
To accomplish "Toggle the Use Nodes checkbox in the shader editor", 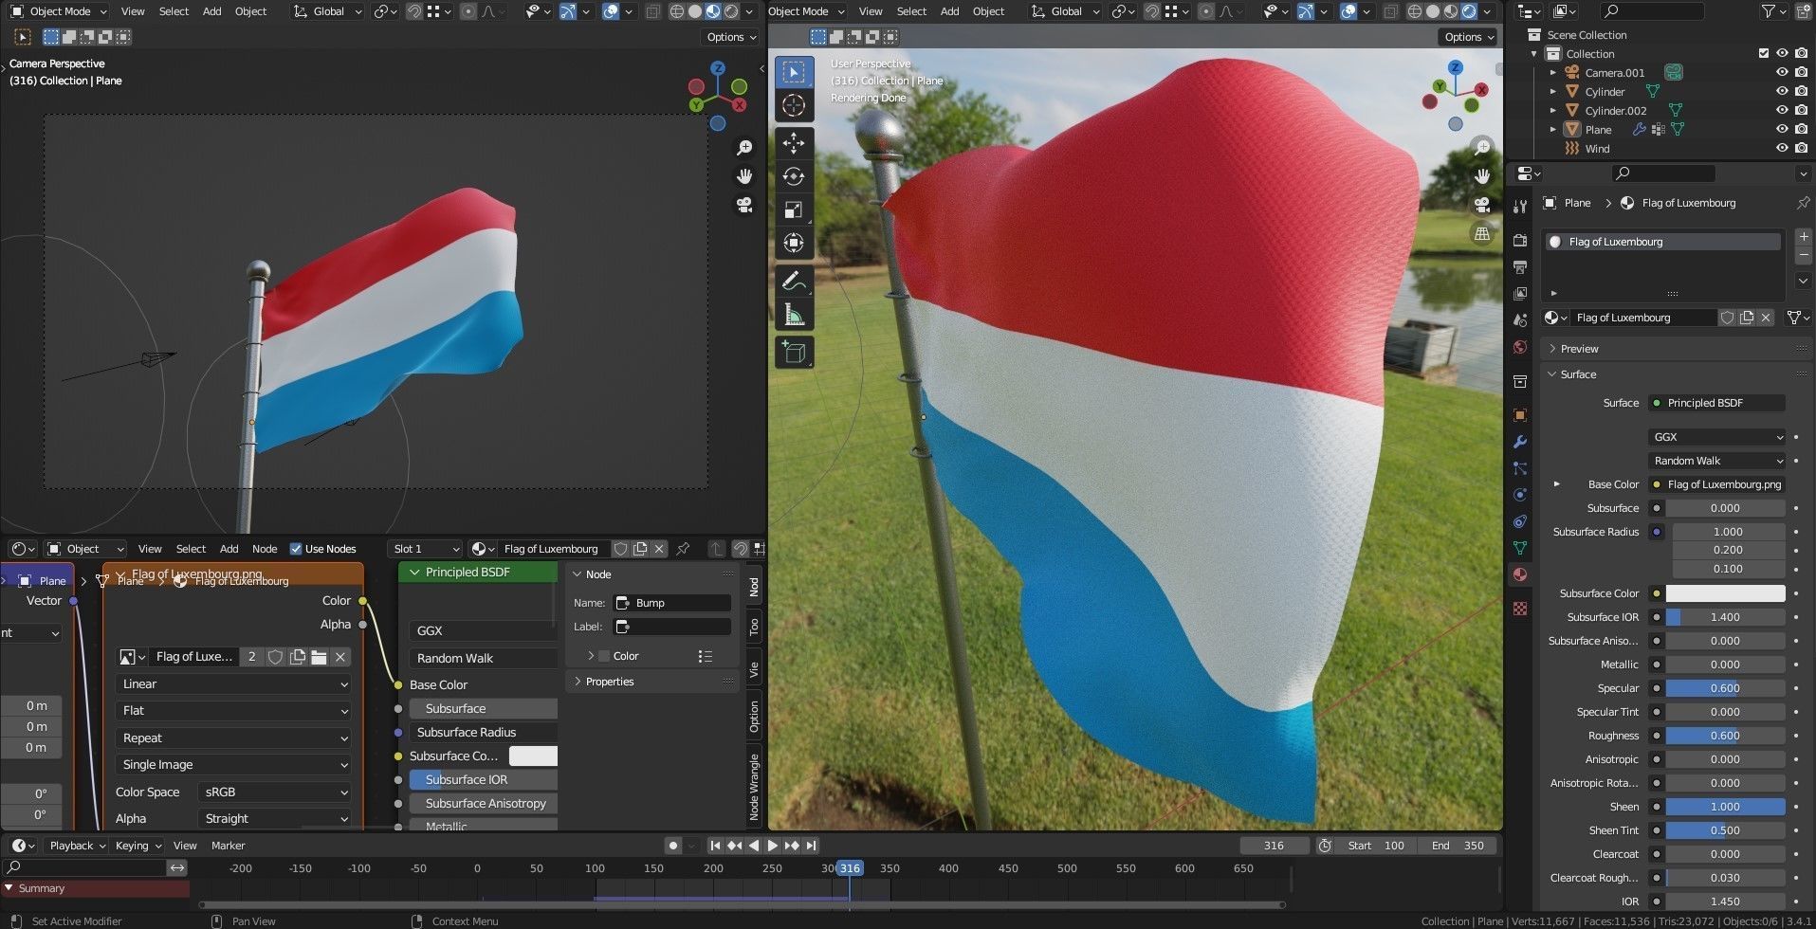I will [x=296, y=548].
